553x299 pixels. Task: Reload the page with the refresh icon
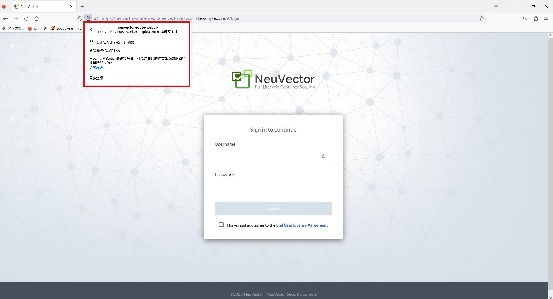tap(26, 18)
